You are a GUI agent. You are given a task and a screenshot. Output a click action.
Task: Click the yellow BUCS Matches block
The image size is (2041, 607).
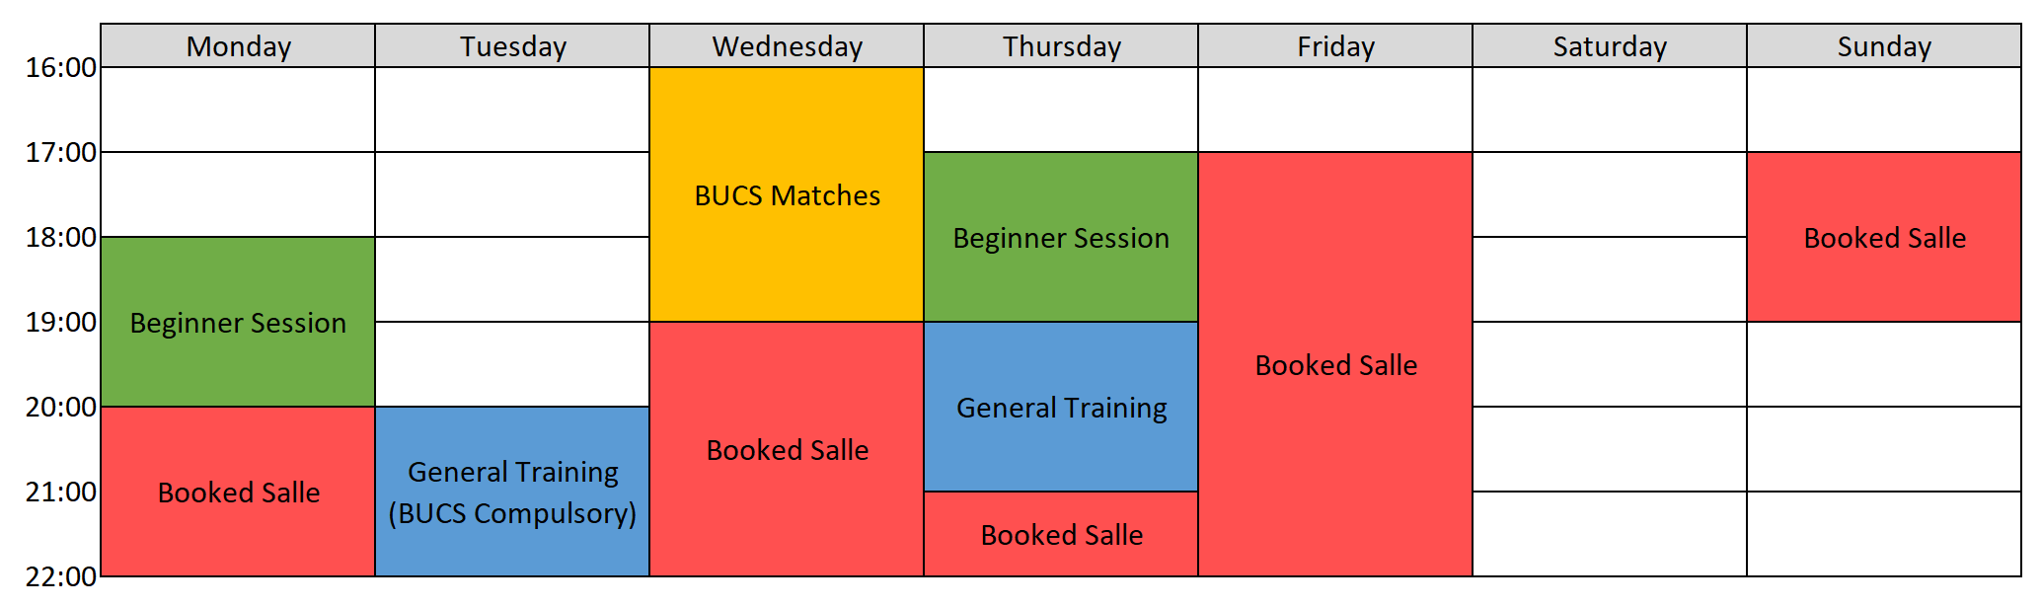click(787, 194)
